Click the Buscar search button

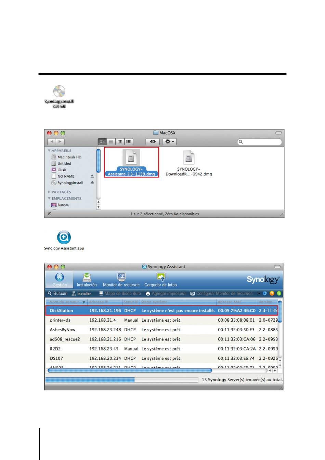pos(57,294)
